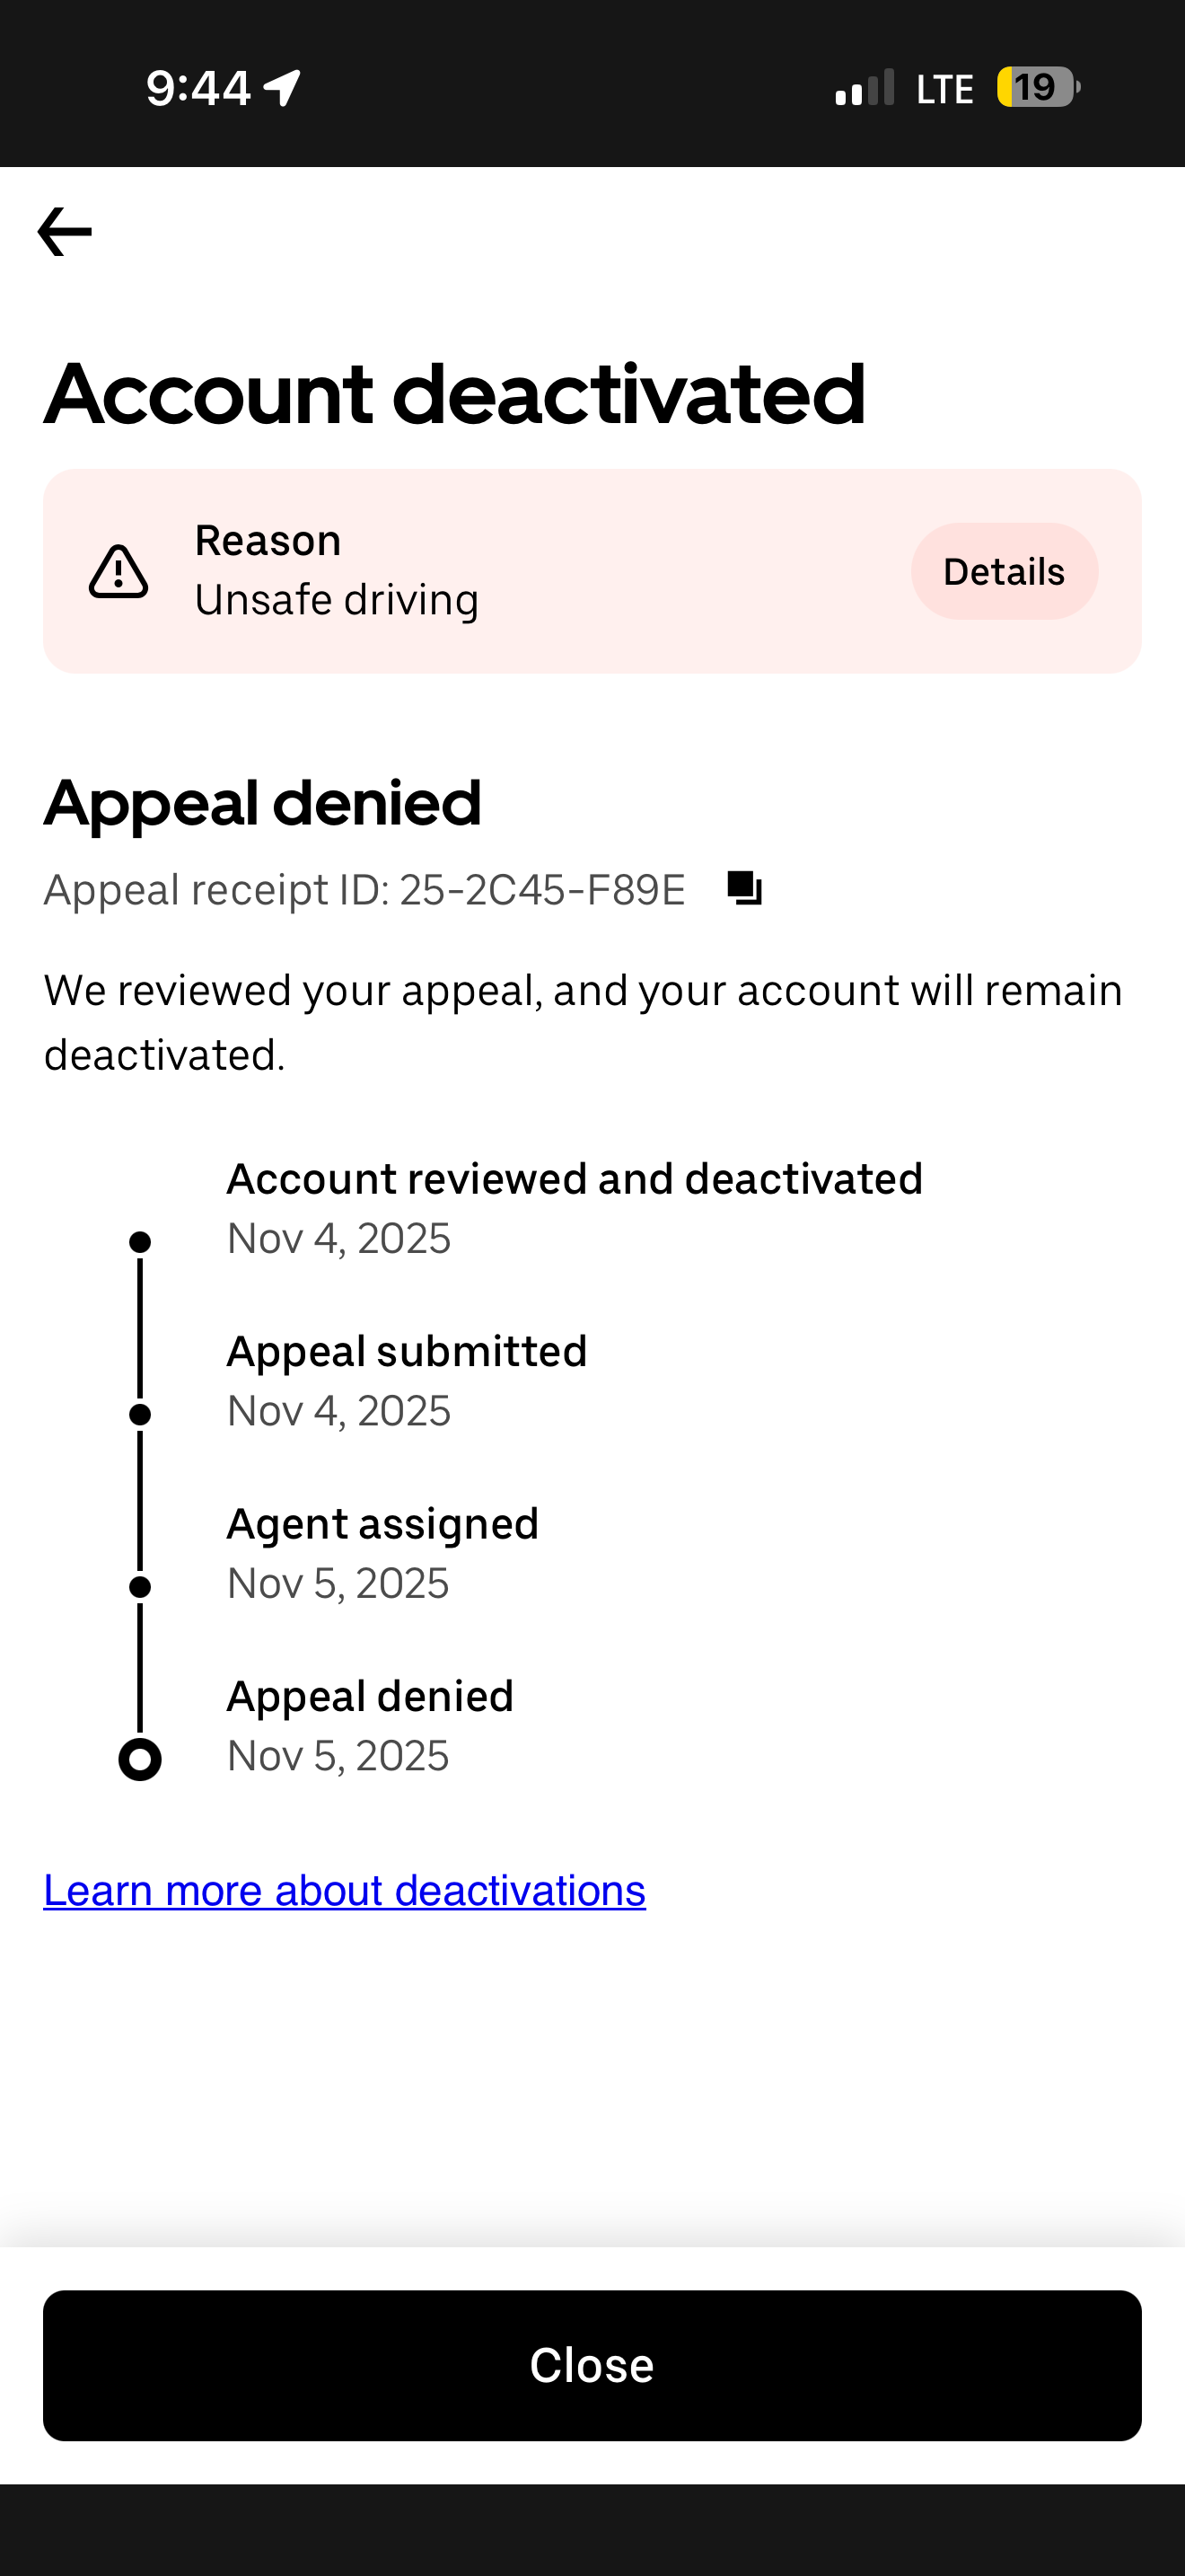1185x2576 pixels.
Task: Click the hollow circle final timeline marker
Action: 140,1759
